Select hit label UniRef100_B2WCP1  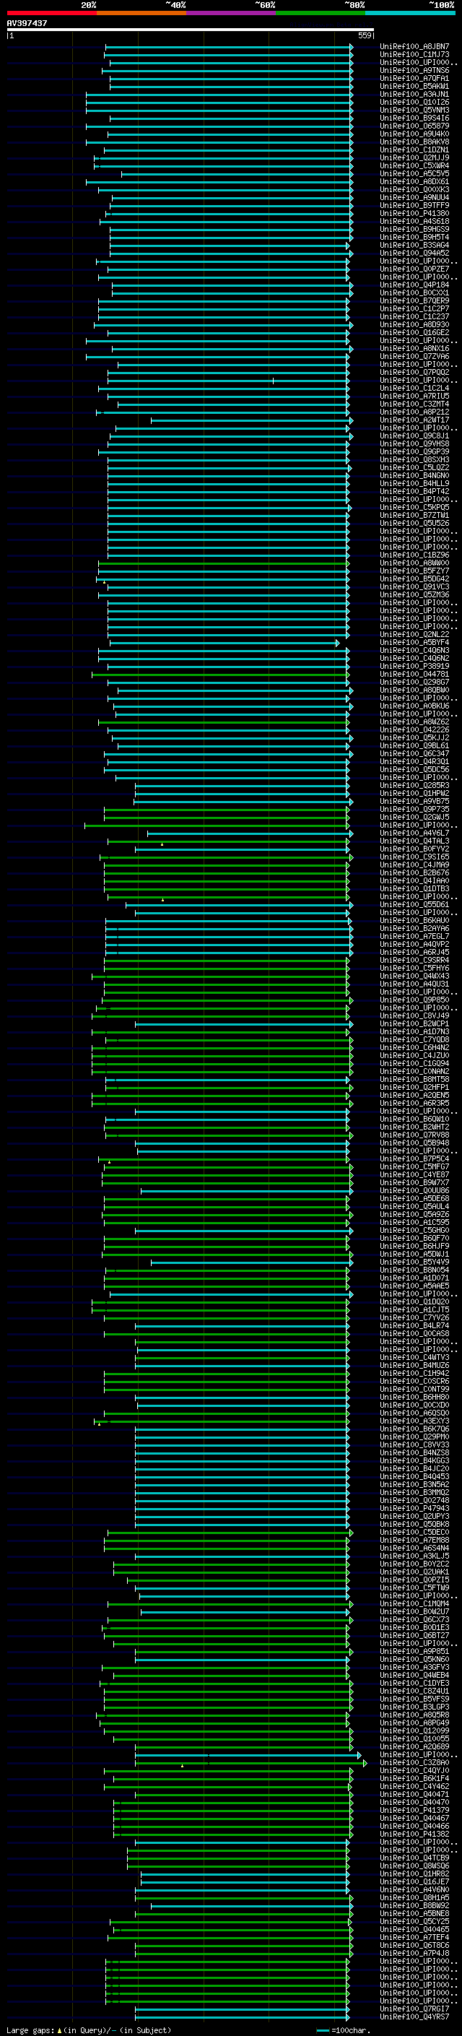(414, 1023)
